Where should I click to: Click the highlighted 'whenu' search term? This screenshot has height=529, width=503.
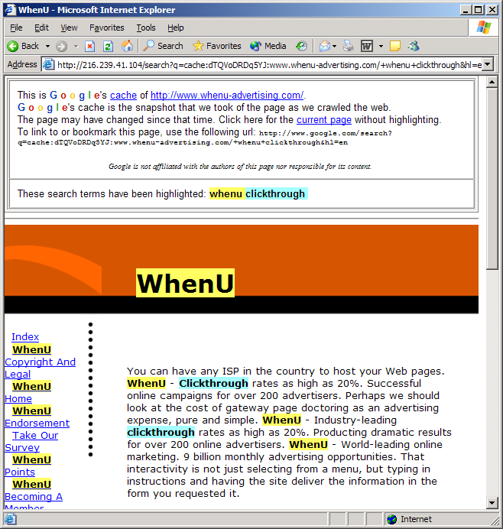pyautogui.click(x=226, y=193)
